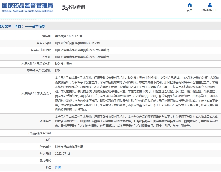Click the 备案日期 row label
This screenshot has height=172, width=221.
pyautogui.click(x=45, y=154)
